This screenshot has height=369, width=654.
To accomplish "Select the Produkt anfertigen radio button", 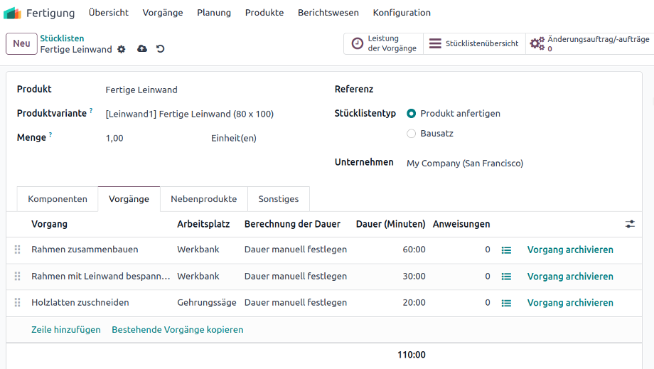I will pos(412,114).
